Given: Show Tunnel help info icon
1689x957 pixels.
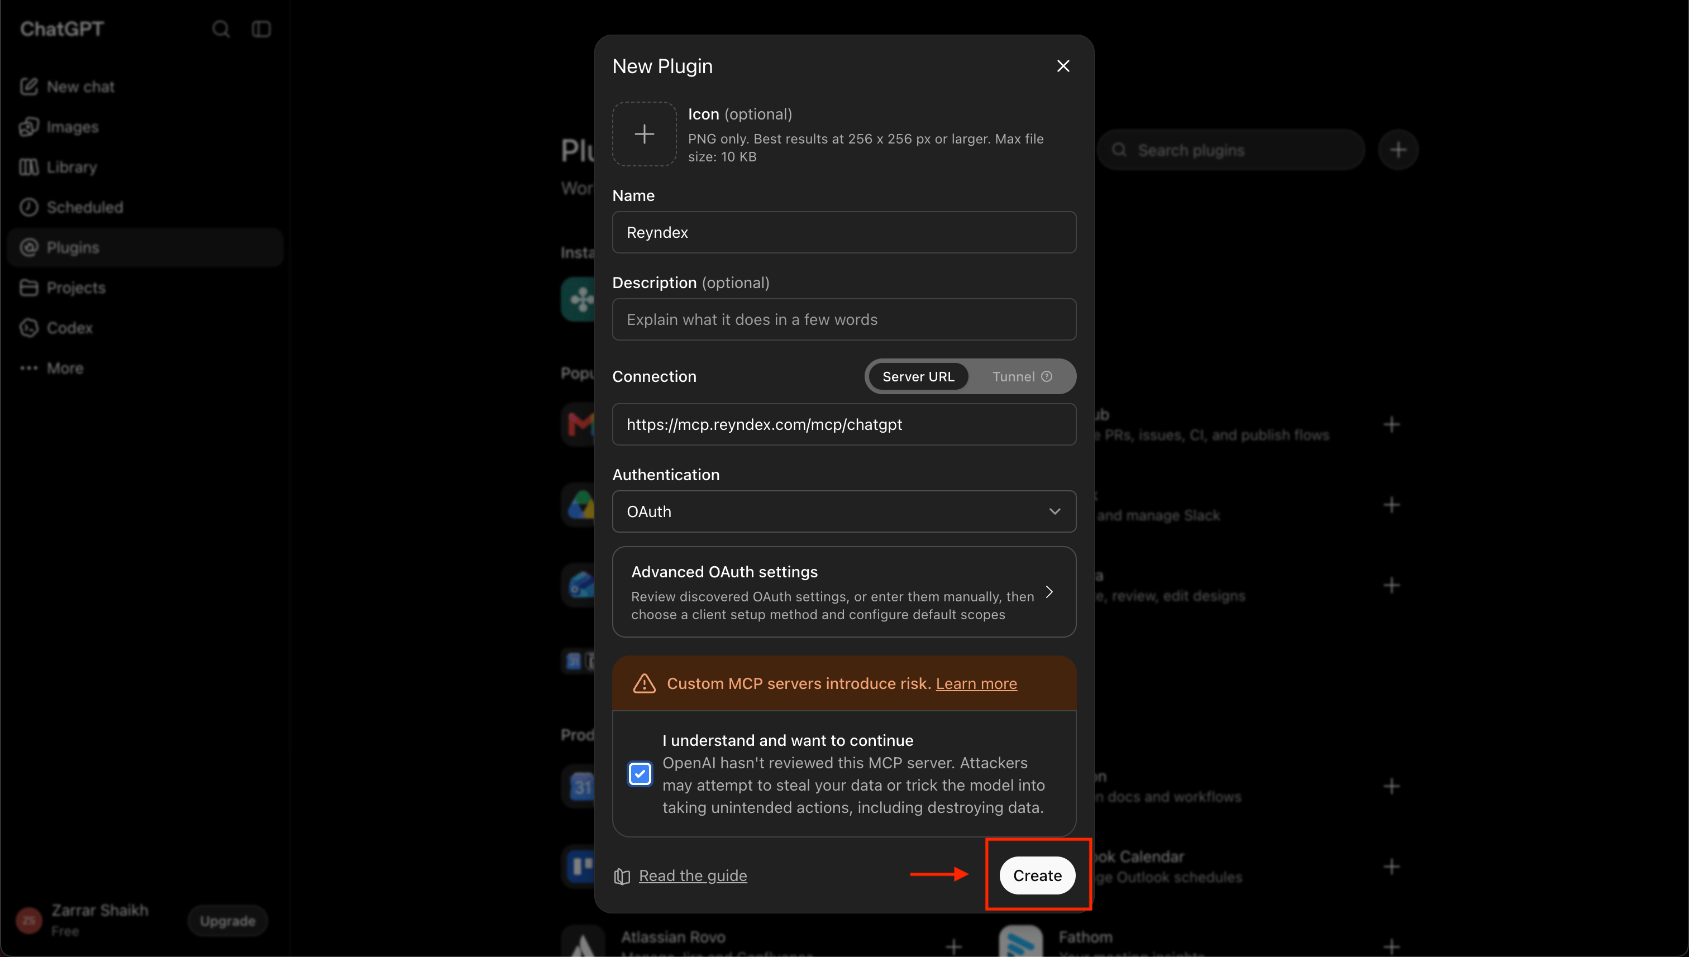Looking at the screenshot, I should (x=1047, y=377).
